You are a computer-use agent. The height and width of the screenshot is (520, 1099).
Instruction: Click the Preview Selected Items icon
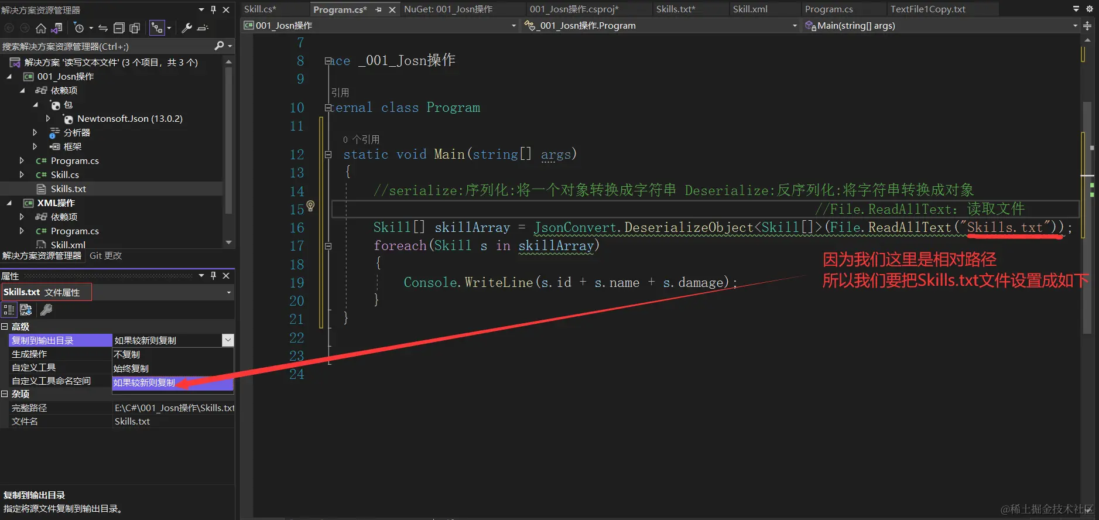203,28
